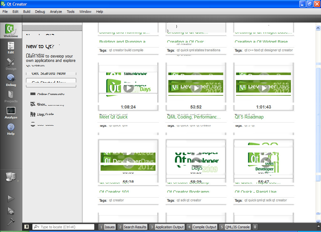Open the Help menu in menu bar

[99, 12]
